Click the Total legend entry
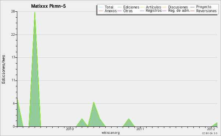 click(x=109, y=7)
